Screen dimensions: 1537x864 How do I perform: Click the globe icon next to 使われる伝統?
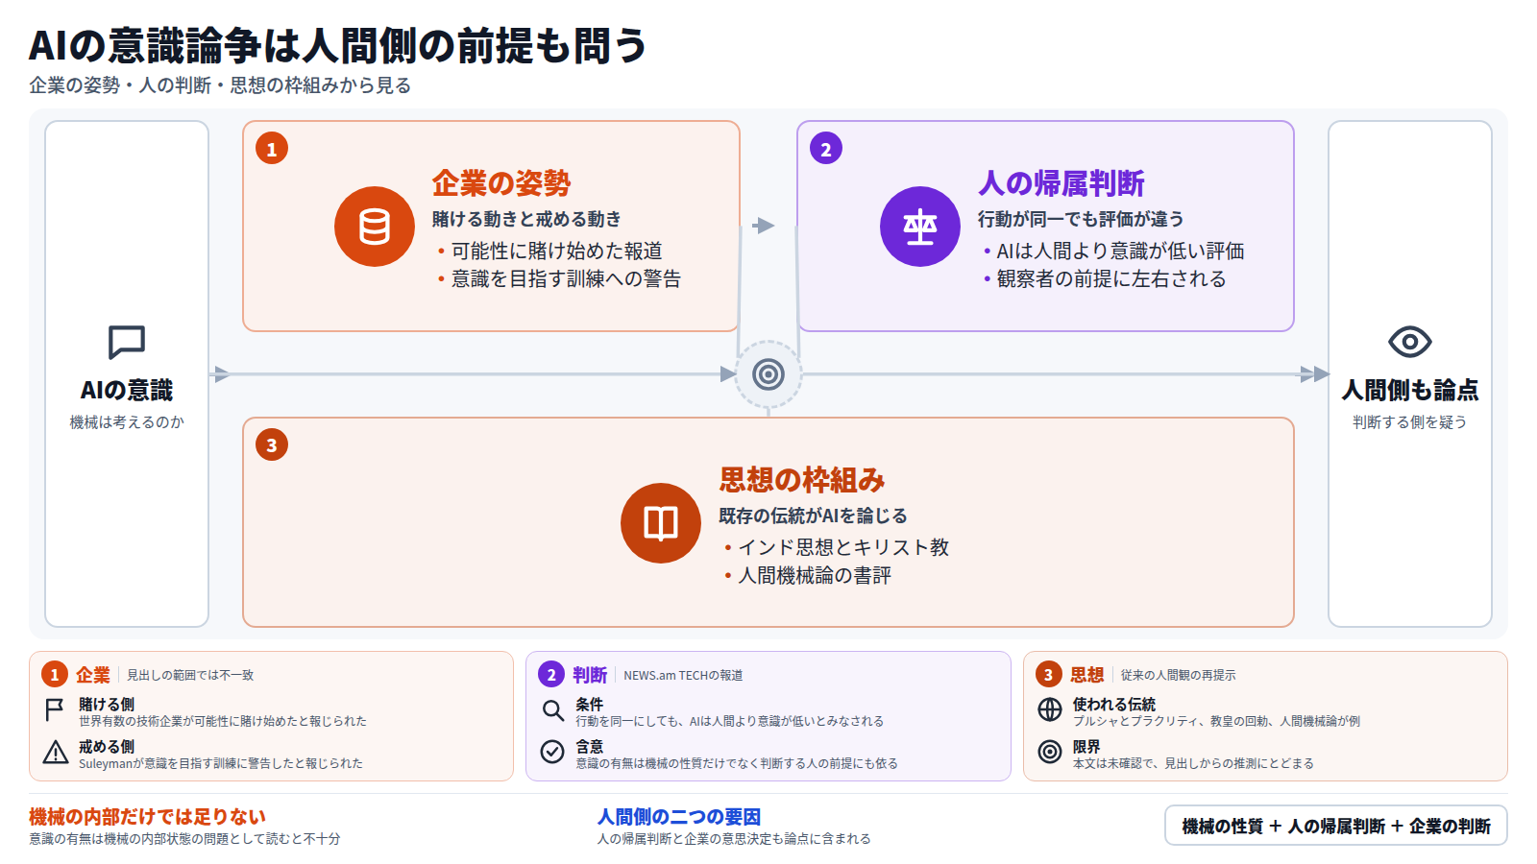pyautogui.click(x=1050, y=709)
